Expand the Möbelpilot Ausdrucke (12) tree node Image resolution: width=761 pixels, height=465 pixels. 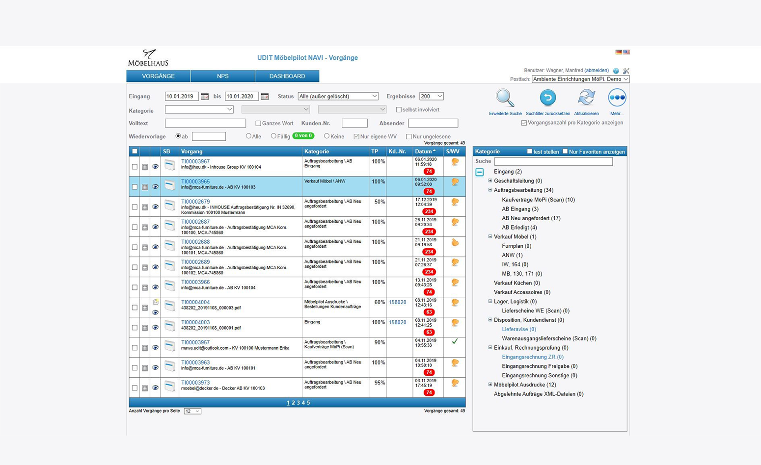[490, 385]
